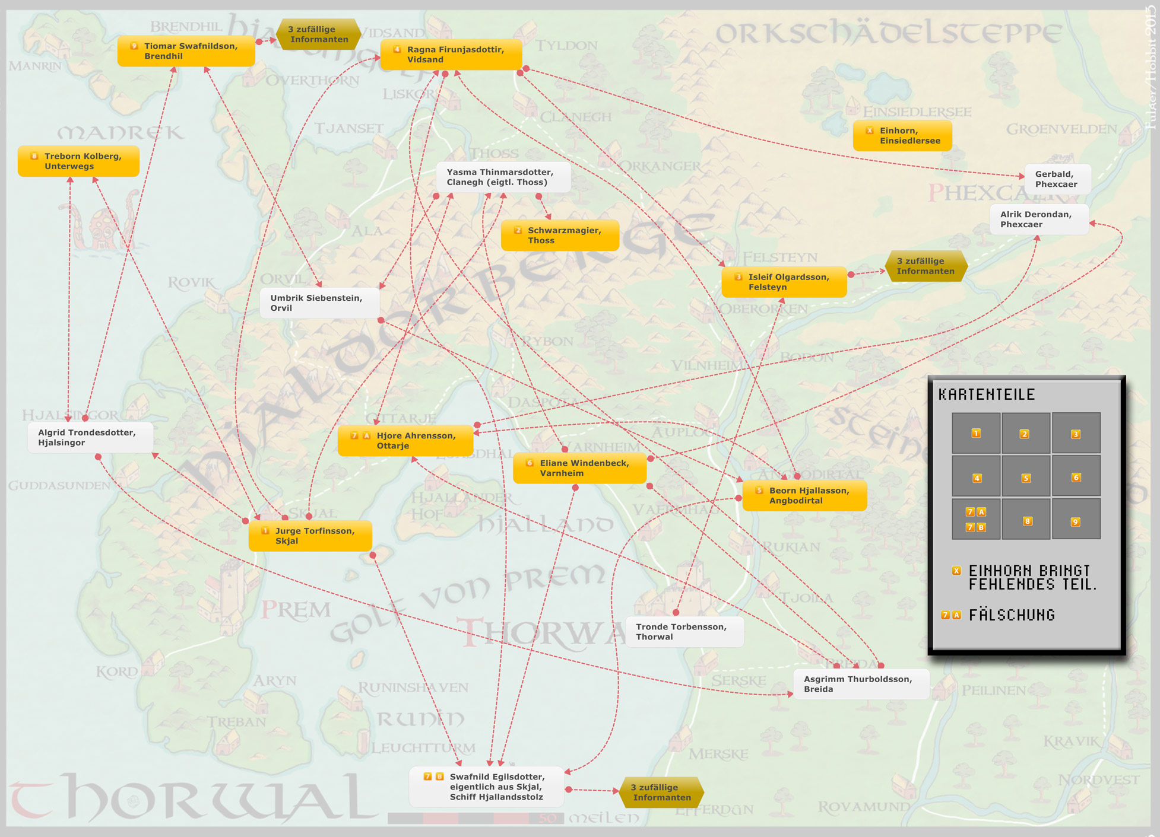The height and width of the screenshot is (837, 1160).
Task: Click the KARTENTEILE panel title
Action: point(987,394)
